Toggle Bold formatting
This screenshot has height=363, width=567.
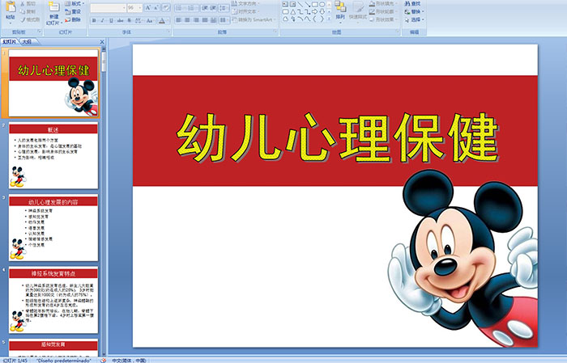click(94, 20)
